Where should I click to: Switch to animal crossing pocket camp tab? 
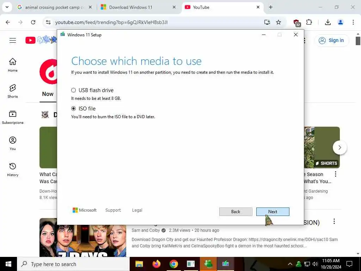coord(55,7)
